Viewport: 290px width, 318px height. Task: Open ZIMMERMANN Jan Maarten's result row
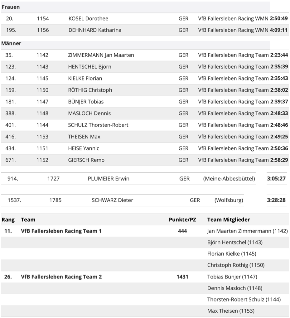point(101,55)
